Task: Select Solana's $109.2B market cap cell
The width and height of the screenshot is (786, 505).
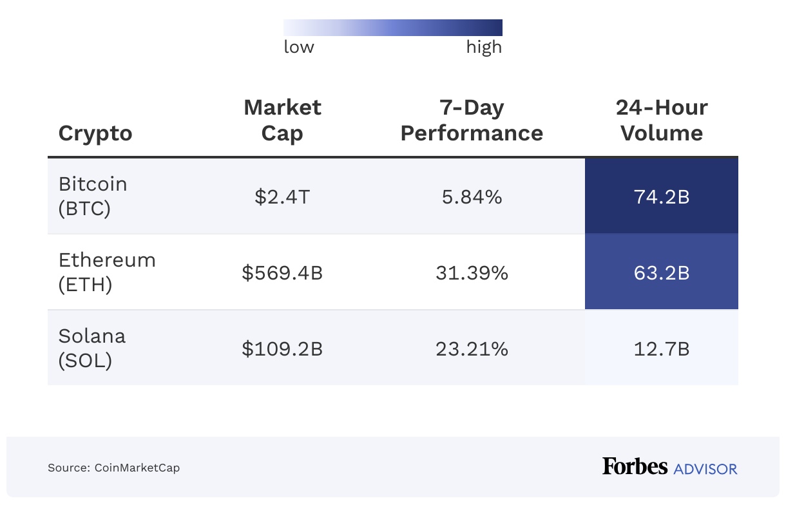Action: [282, 348]
